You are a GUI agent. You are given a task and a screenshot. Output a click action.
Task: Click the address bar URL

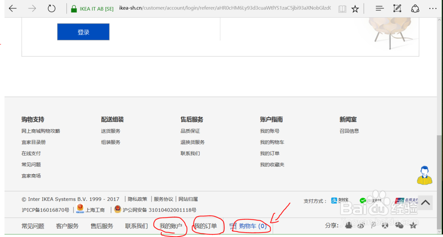click(225, 8)
